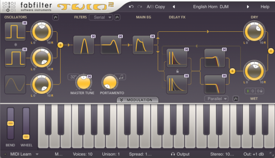The width and height of the screenshot is (275, 158).
Task: Click A/B compare button
Action: (x=150, y=7)
